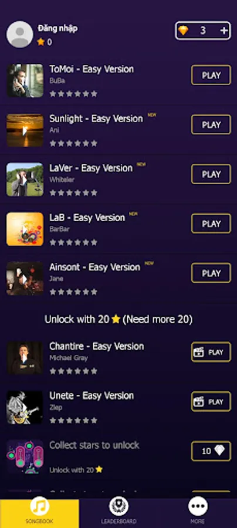Click the yellow star beside score 0
This screenshot has height=528, width=237.
pyautogui.click(x=40, y=42)
